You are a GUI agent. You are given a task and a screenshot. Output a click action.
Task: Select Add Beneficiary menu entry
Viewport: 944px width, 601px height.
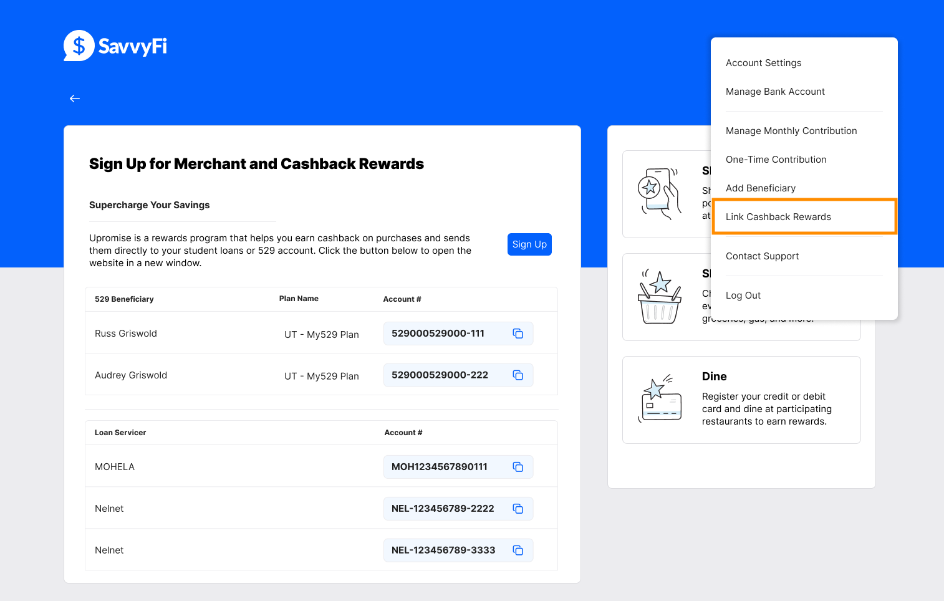(761, 188)
